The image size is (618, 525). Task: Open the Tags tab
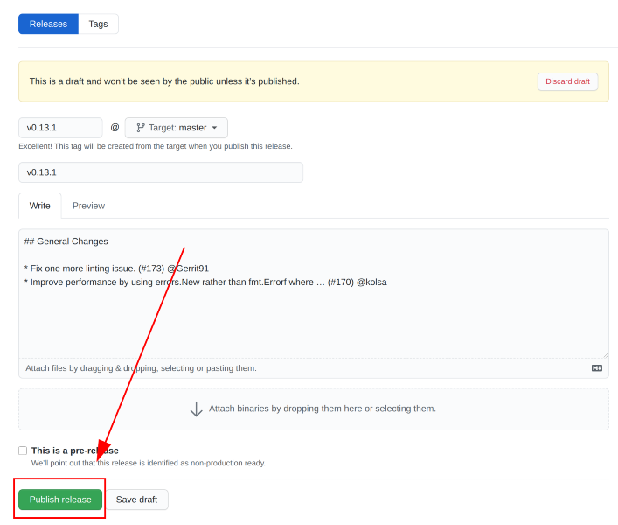click(x=98, y=24)
